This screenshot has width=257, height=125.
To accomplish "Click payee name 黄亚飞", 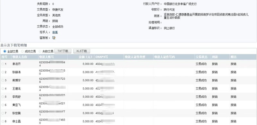I will pyautogui.click(x=16, y=105).
